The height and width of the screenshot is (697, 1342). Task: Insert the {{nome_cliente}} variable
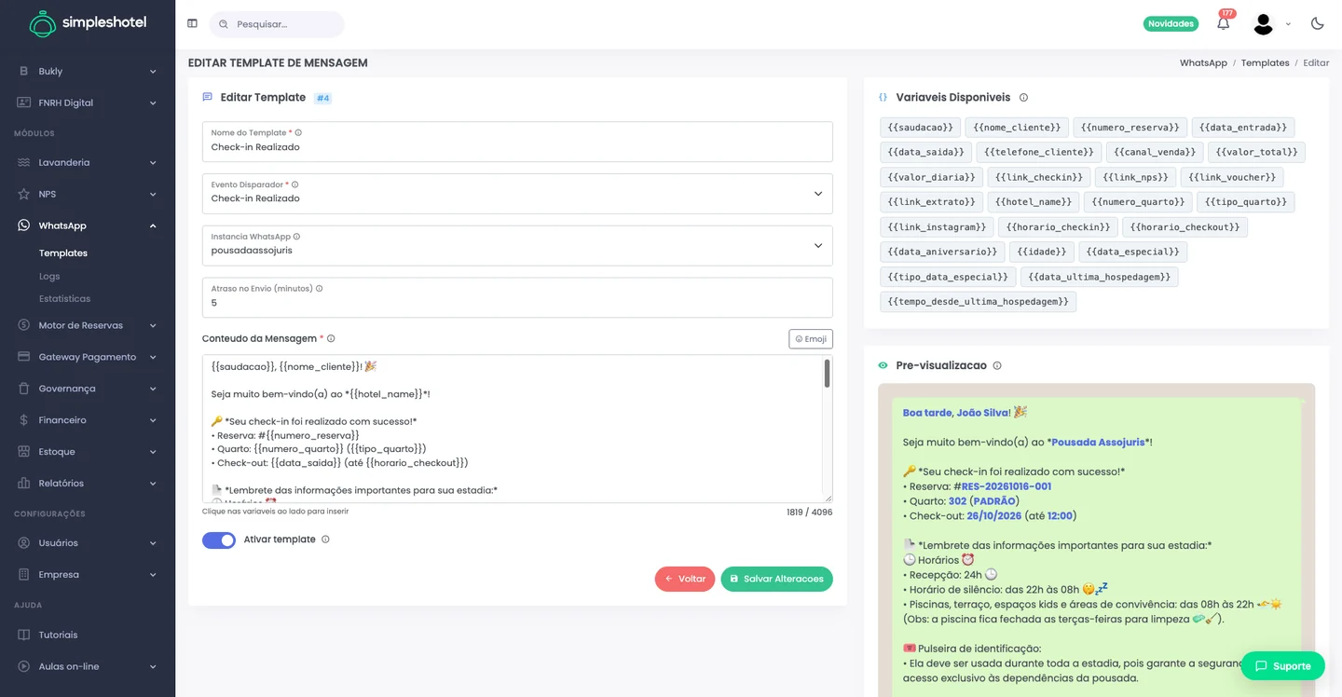coord(1017,127)
